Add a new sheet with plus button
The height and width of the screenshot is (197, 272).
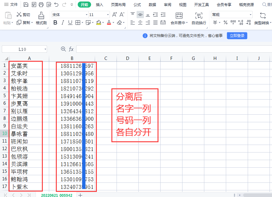(x=80, y=195)
